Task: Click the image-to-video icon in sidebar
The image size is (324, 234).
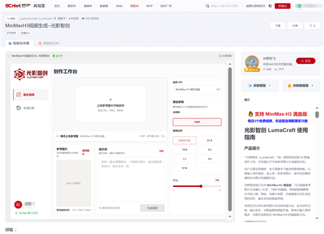Action: [x=18, y=95]
